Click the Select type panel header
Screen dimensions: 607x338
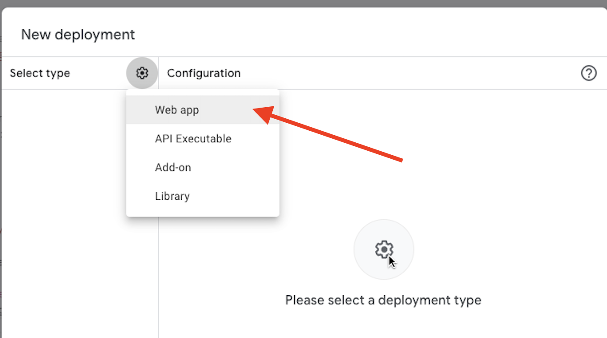(x=40, y=73)
